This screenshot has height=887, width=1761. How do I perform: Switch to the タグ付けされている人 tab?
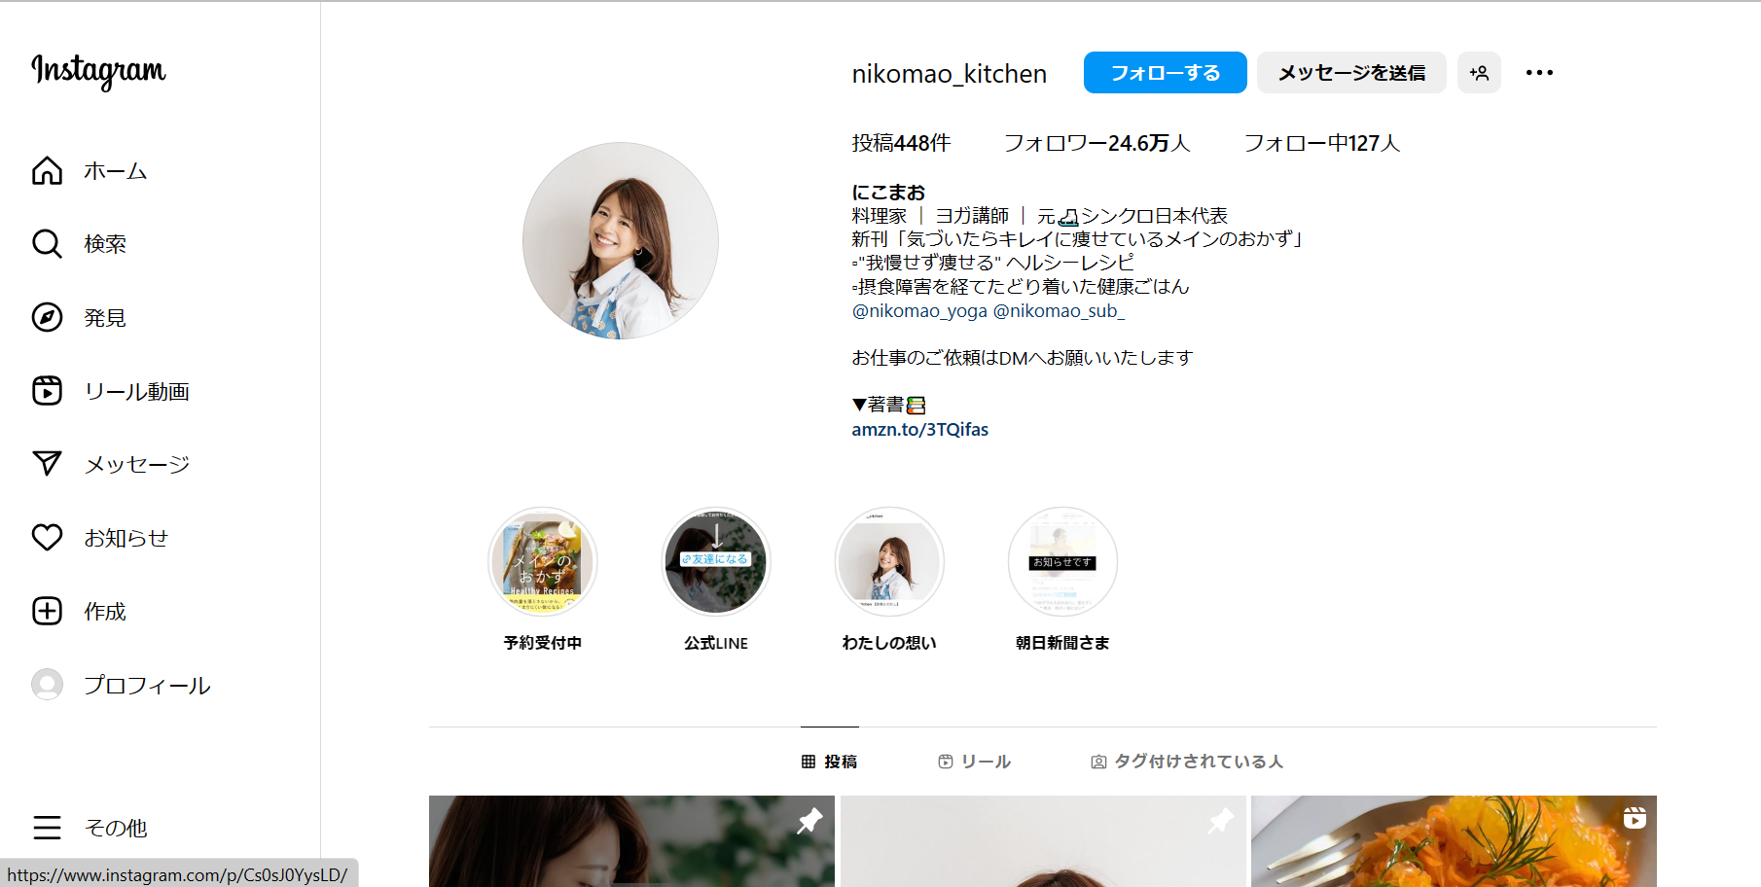[x=1187, y=762]
